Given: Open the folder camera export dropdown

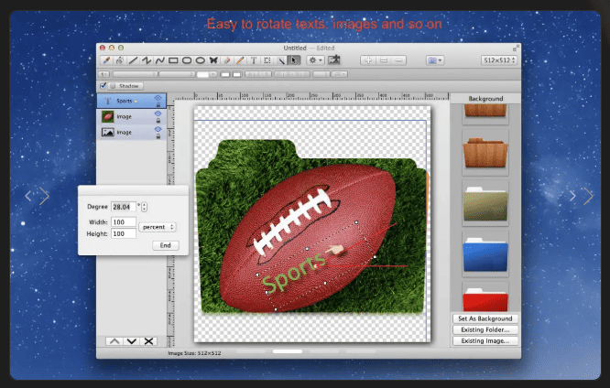Looking at the screenshot, I should (435, 60).
